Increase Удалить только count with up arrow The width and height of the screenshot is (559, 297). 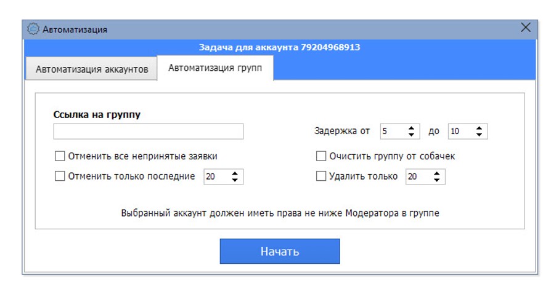click(x=436, y=173)
